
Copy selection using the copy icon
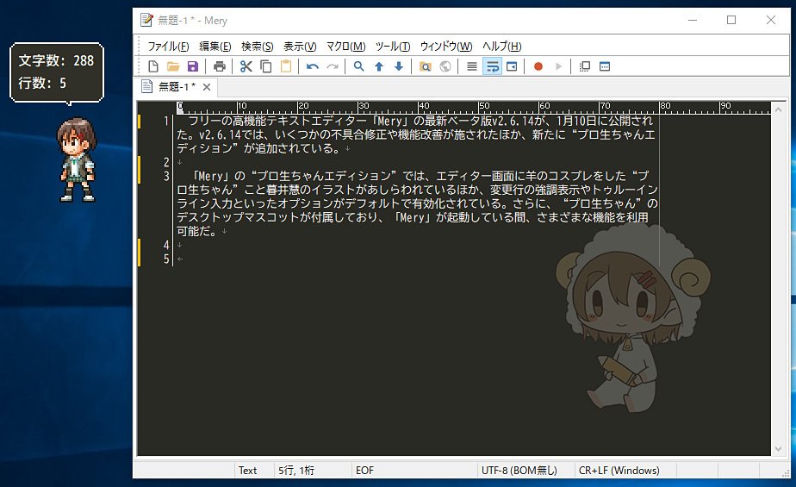[266, 66]
